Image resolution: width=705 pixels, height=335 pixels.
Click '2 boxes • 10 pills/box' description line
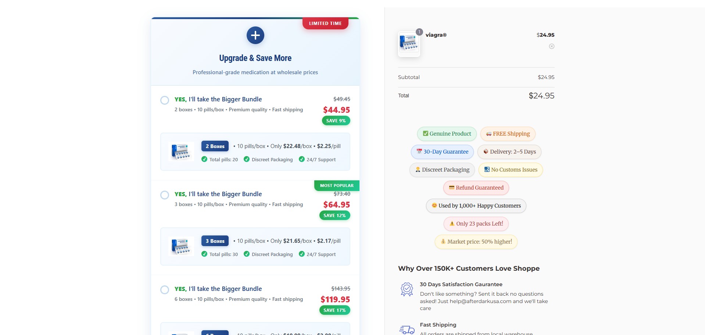click(239, 109)
